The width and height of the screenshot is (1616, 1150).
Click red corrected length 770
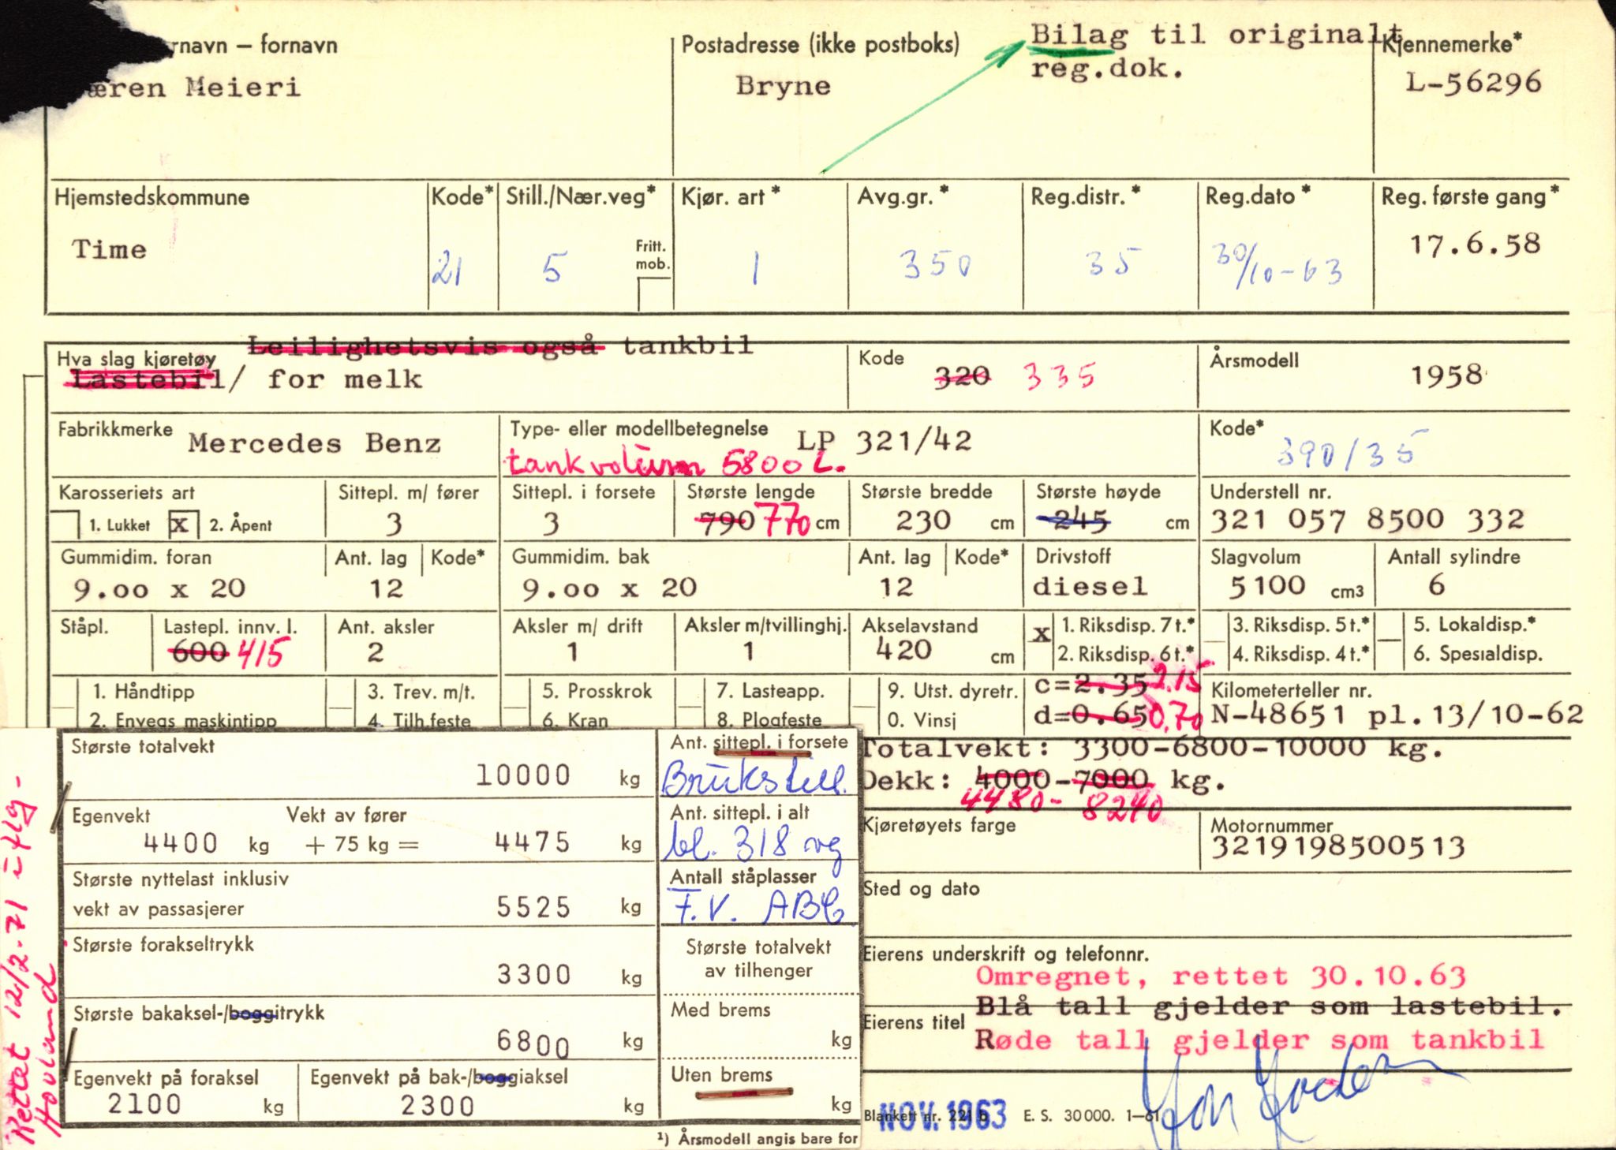pyautogui.click(x=784, y=521)
